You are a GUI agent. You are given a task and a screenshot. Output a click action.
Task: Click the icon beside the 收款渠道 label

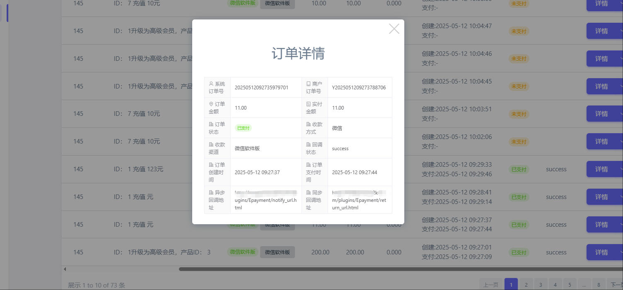click(x=211, y=144)
